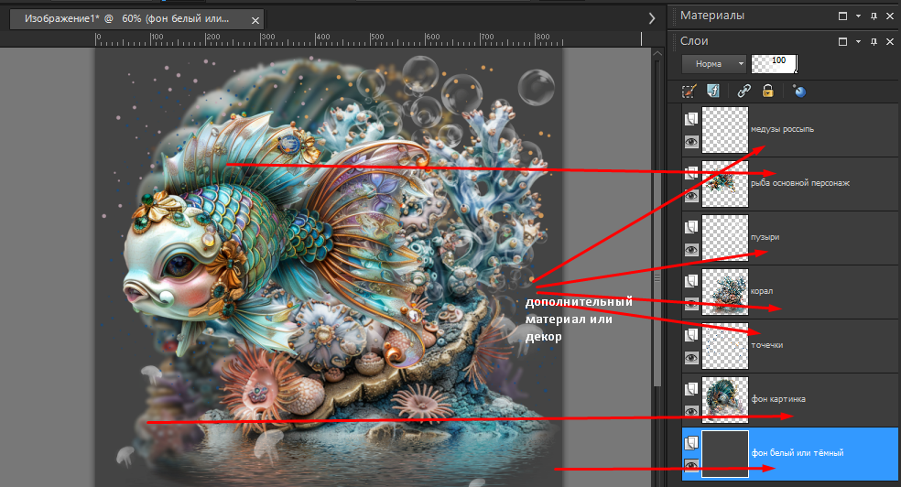Screen dimensions: 901x487
Task: Open the layer effects icon in Layers panel
Action: coord(714,91)
